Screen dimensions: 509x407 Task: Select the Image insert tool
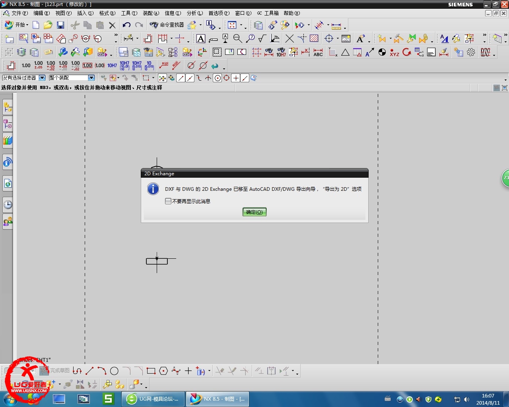coord(346,39)
